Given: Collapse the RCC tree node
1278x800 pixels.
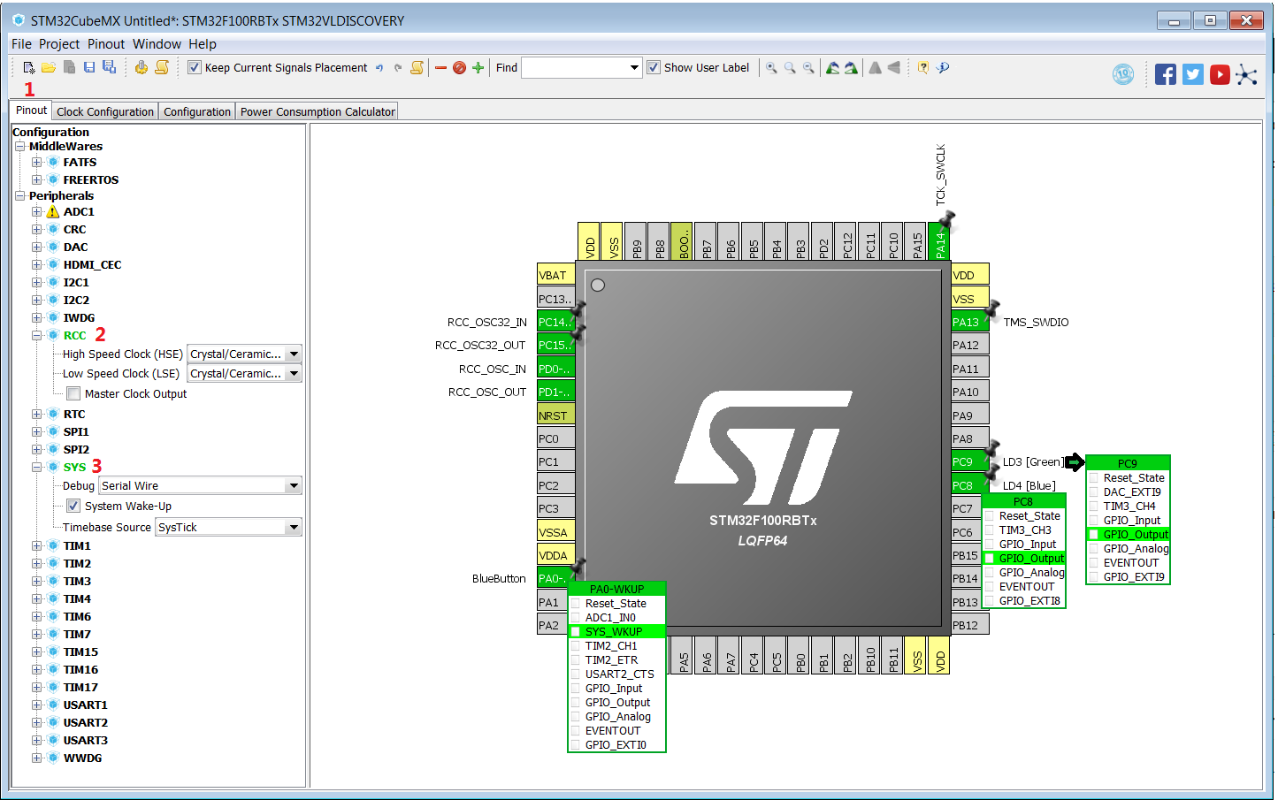Looking at the screenshot, I should [x=36, y=335].
